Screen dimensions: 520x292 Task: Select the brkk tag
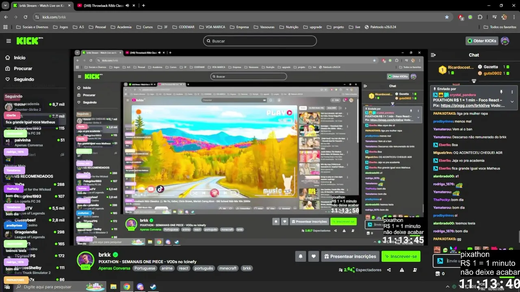click(247, 268)
